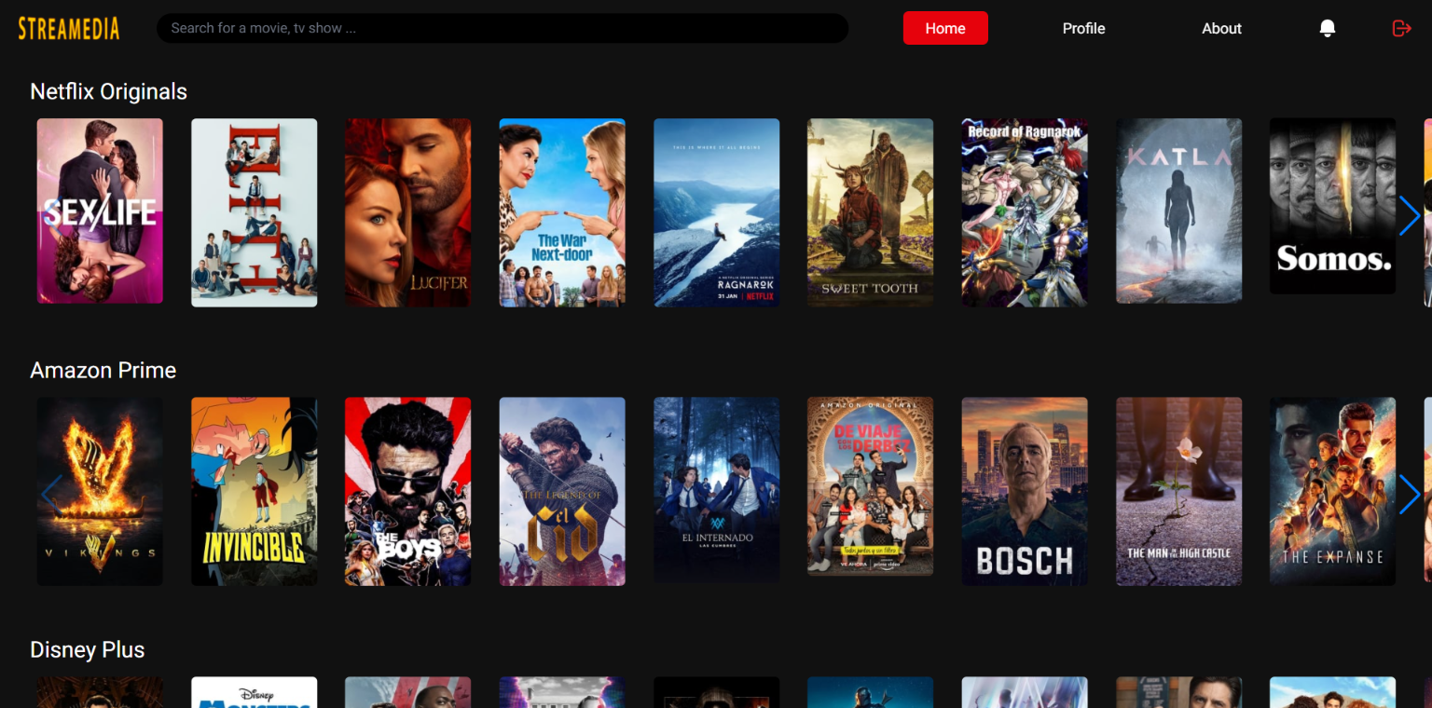Image resolution: width=1432 pixels, height=708 pixels.
Task: Open the About page
Action: [x=1221, y=28]
